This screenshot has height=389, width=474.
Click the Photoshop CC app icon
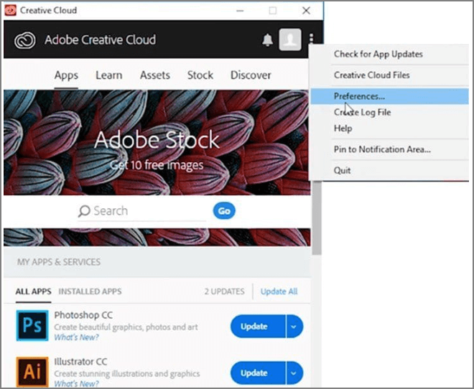click(x=32, y=327)
